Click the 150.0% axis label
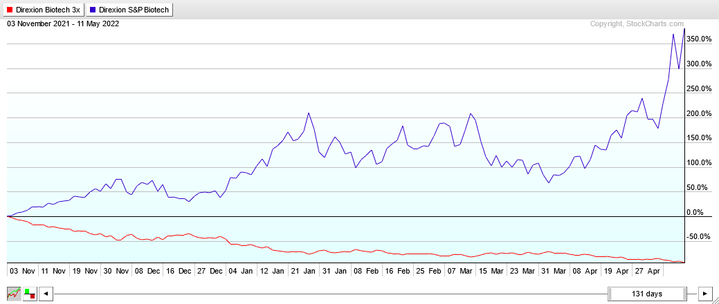 (700, 138)
